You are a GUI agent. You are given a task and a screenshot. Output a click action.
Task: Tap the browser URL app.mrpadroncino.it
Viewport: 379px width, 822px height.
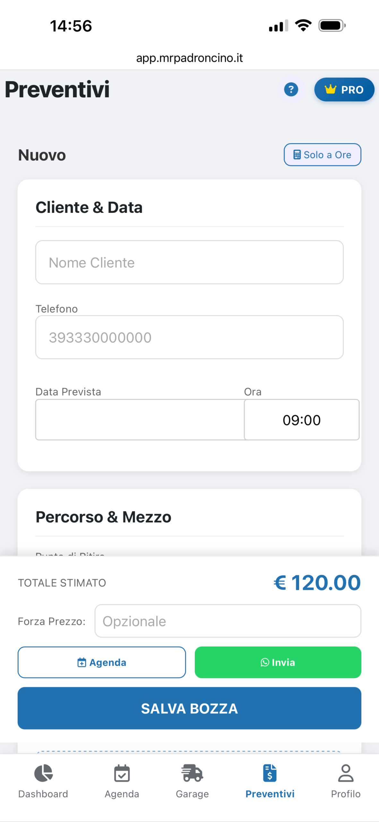coord(189,58)
